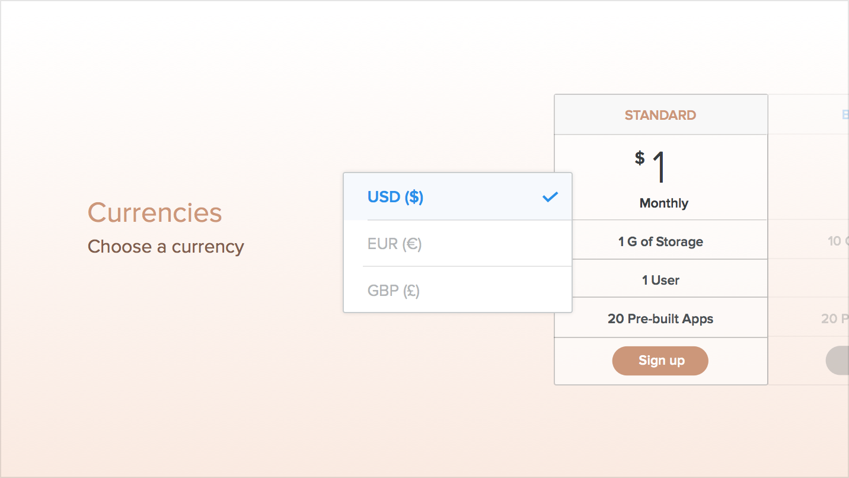Click the highlighted USD row in the dropdown

tap(457, 196)
